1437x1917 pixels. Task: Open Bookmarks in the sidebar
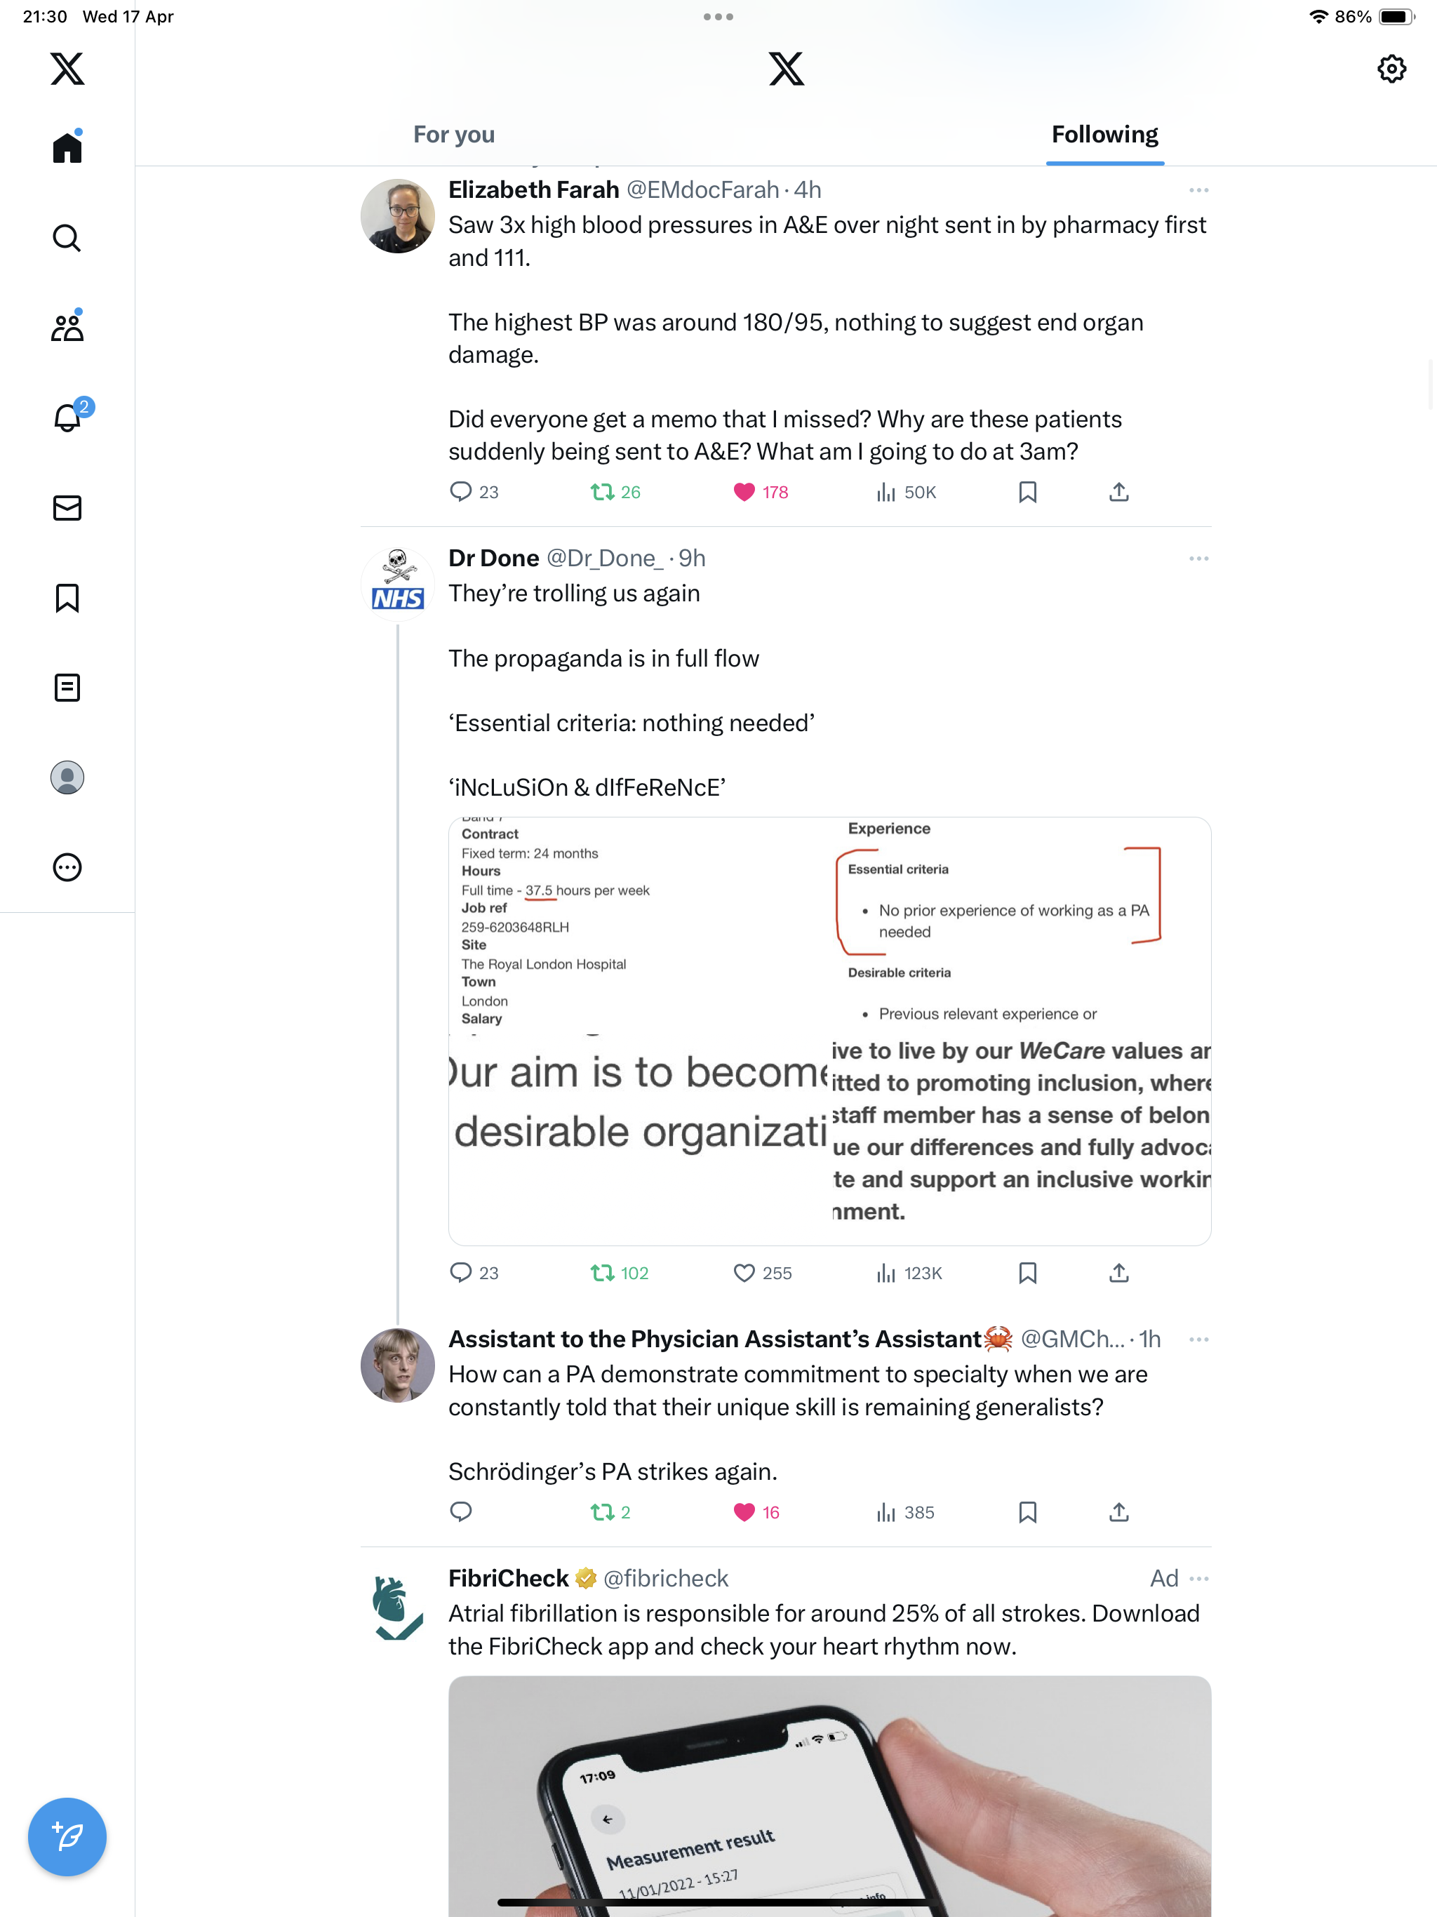pyautogui.click(x=67, y=598)
